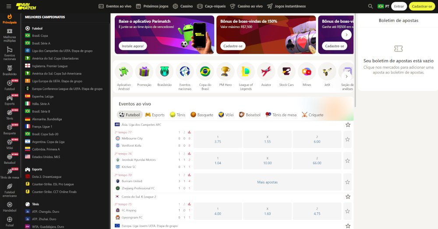Toggle favorite star for Ásia Liga dos Campeões AFC
This screenshot has width=438, height=229.
tap(348, 125)
